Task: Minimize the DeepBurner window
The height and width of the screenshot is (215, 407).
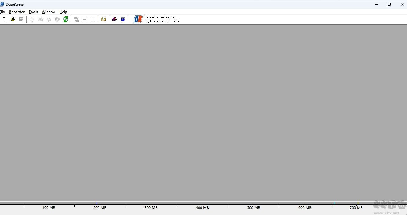Action: tap(376, 4)
